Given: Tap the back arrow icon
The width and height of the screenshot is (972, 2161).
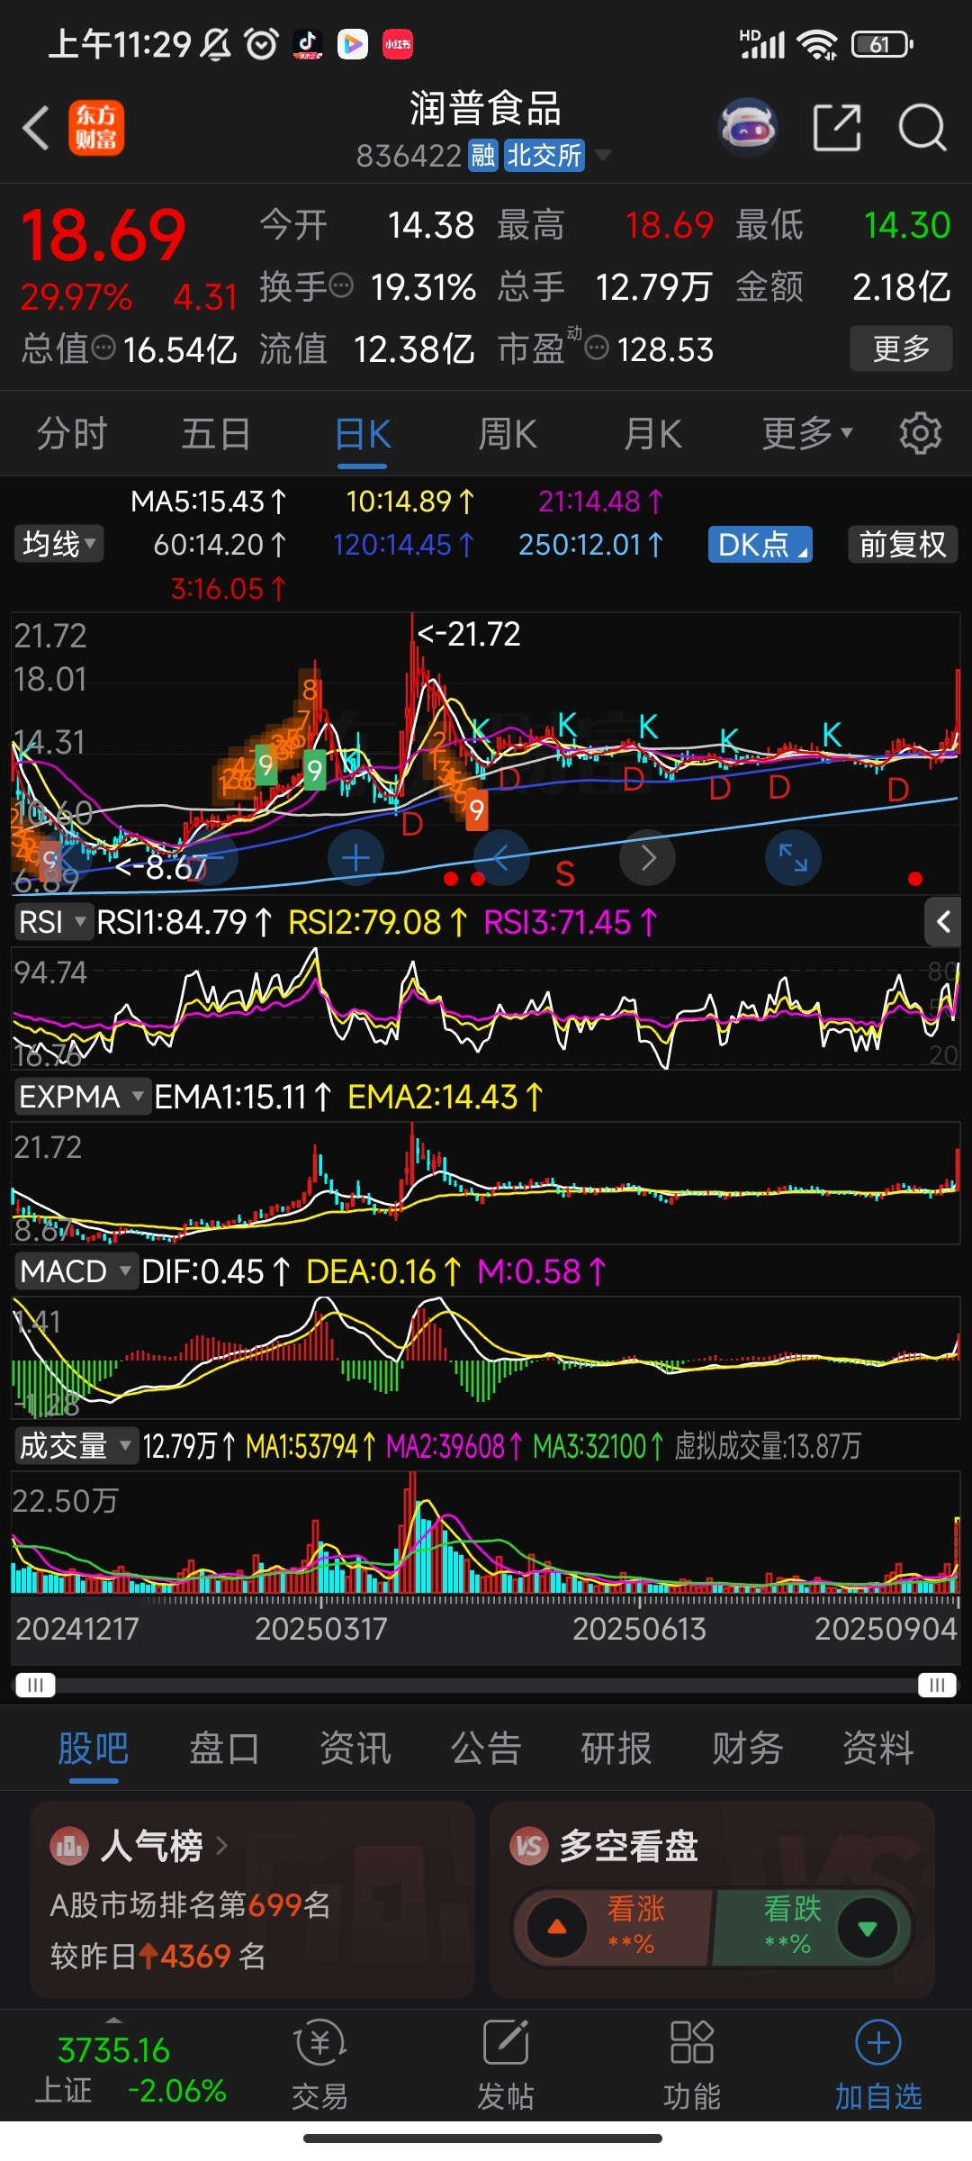Looking at the screenshot, I should click(x=36, y=128).
